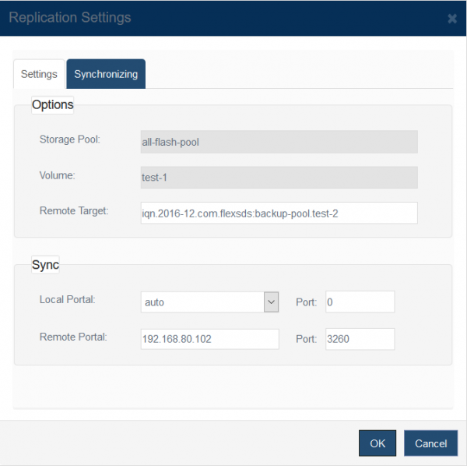Click the Remote Target label
This screenshot has width=467, height=466.
click(74, 210)
